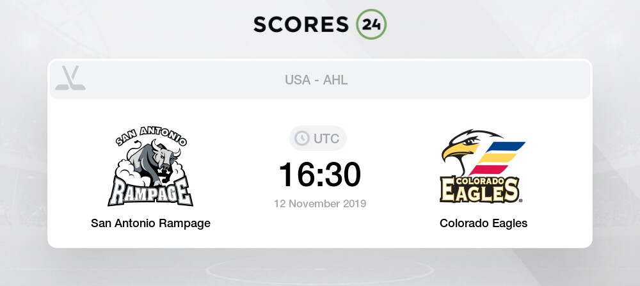Open the USA - AHL league link

tap(316, 80)
